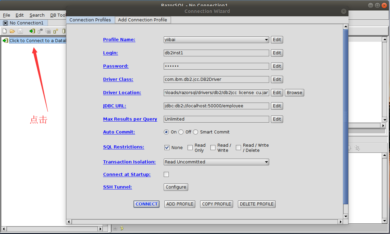Close the Connection Wizard dialog
Image resolution: width=390 pixels, height=234 pixels.
[344, 11]
